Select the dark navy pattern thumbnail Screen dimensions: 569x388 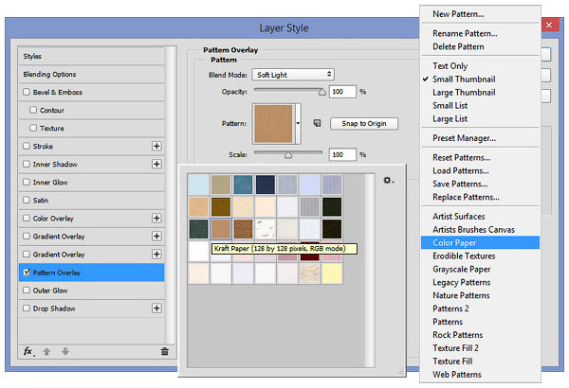266,184
